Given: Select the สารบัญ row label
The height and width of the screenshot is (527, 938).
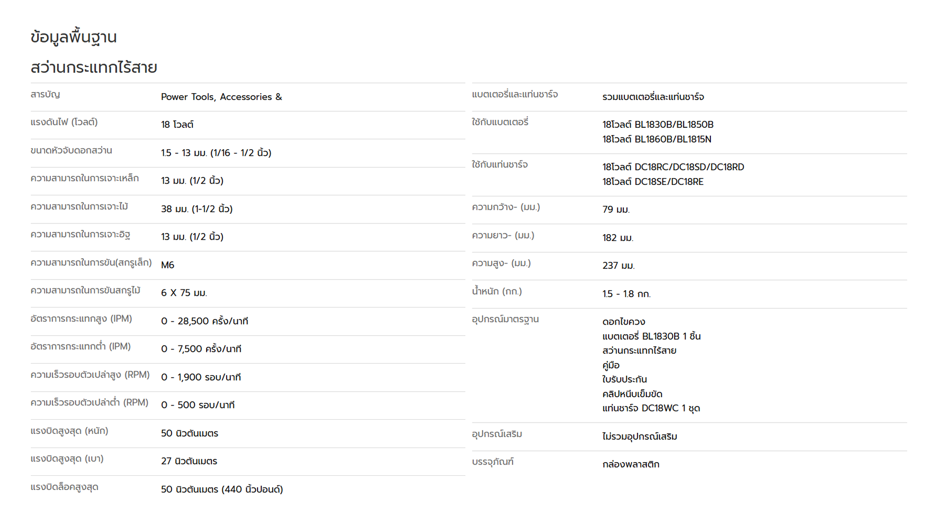Looking at the screenshot, I should pos(45,94).
